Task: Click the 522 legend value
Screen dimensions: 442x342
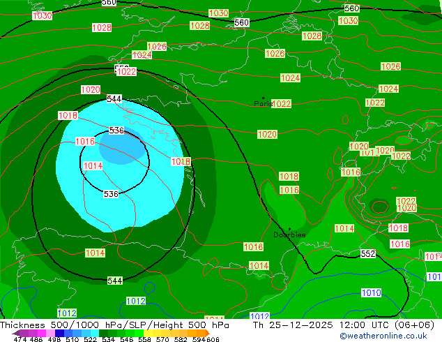Action: [x=90, y=339]
